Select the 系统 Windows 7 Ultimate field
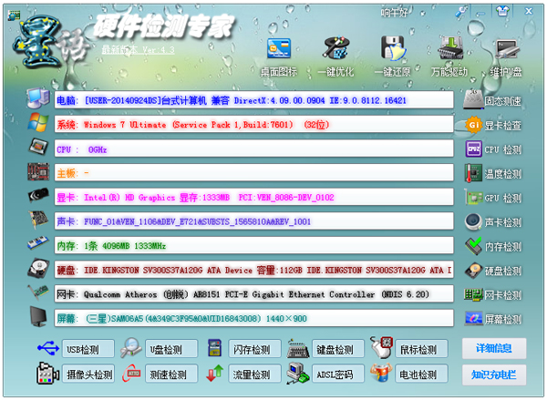The height and width of the screenshot is (400, 547). [254, 125]
